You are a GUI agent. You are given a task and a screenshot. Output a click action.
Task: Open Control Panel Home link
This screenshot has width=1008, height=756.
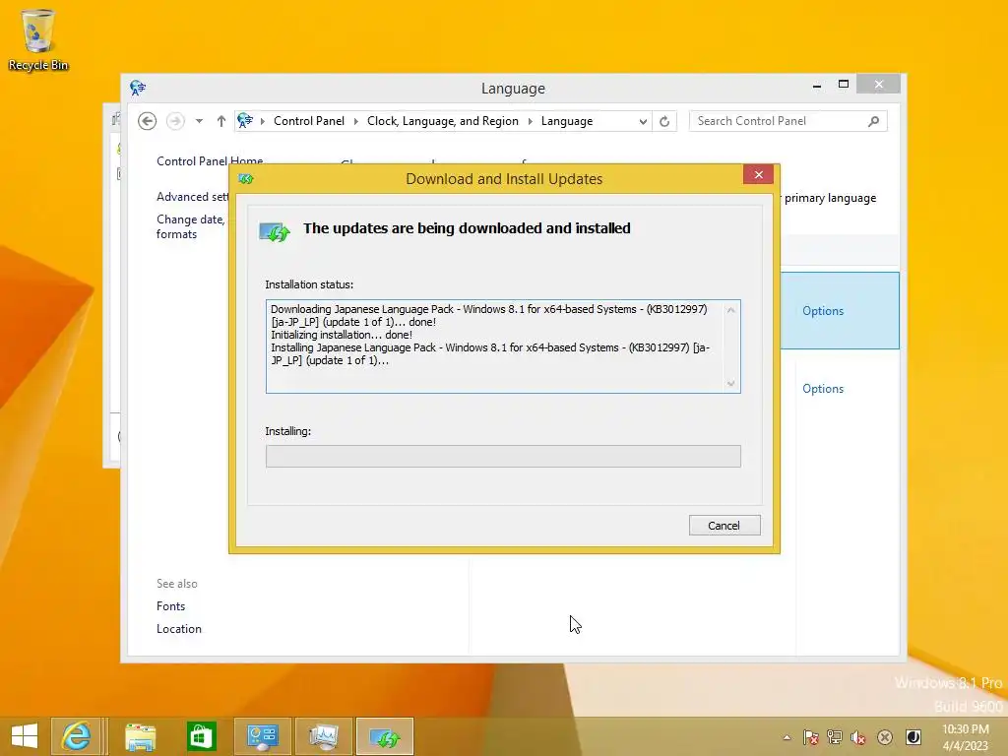(210, 160)
